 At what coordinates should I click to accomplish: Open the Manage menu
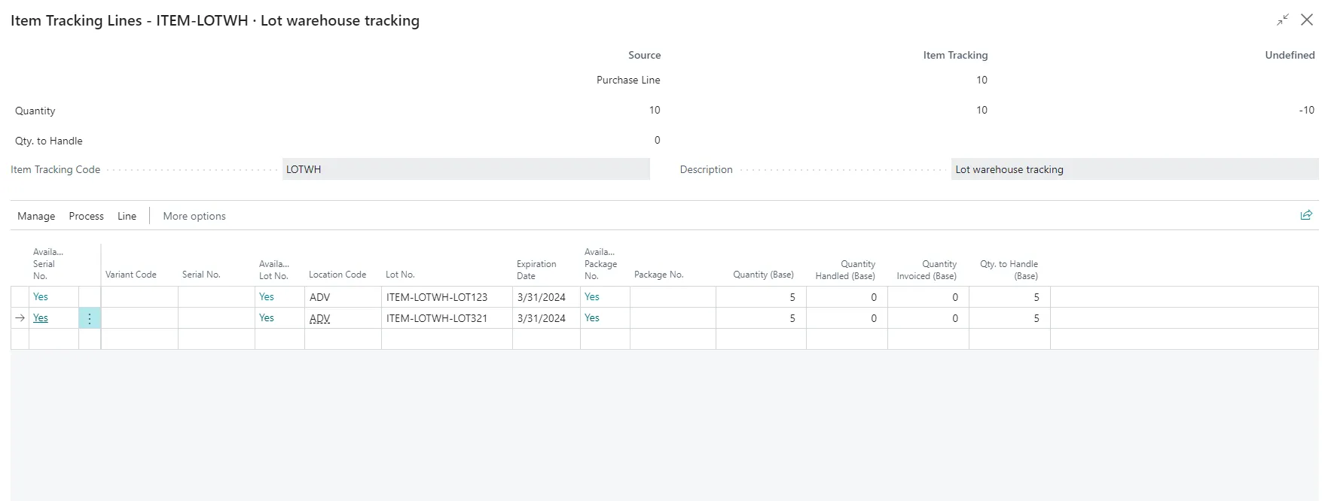tap(36, 216)
